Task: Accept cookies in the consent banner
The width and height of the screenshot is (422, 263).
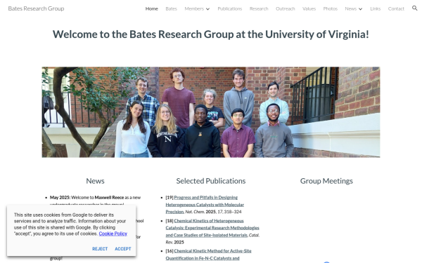Action: click(123, 249)
